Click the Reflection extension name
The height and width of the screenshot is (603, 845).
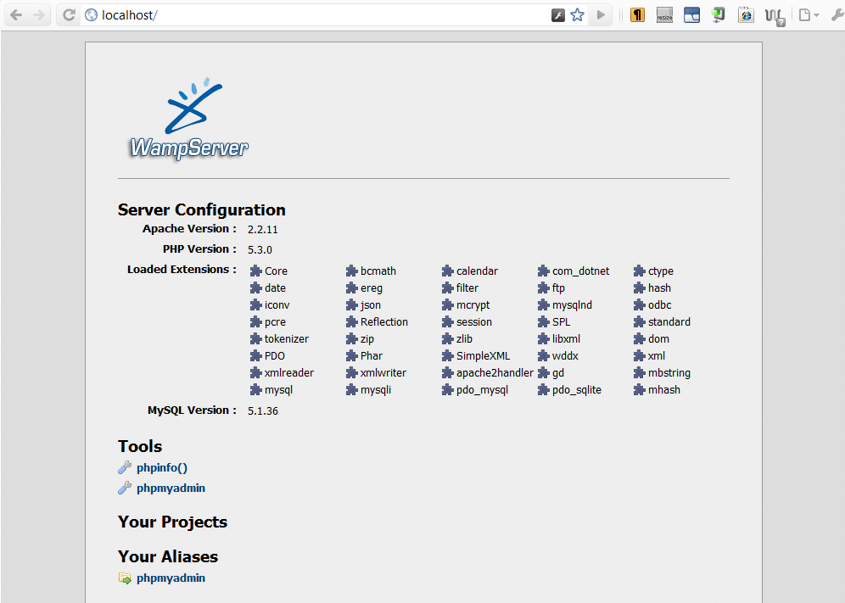pos(384,321)
